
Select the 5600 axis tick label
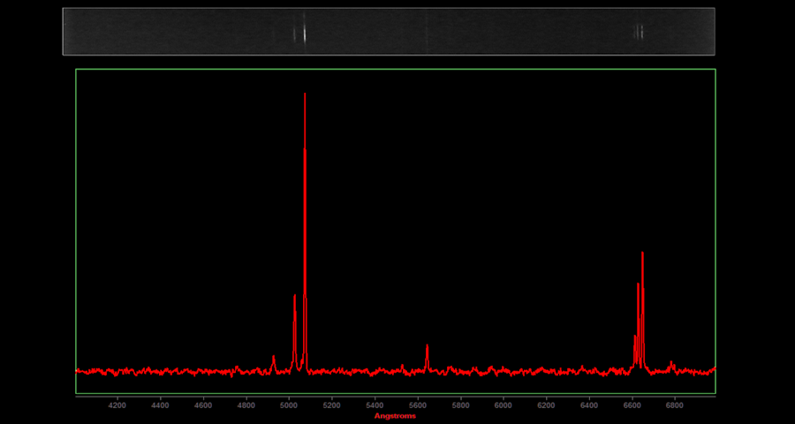pos(417,405)
